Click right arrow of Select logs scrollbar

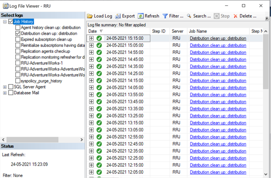click(x=81, y=140)
